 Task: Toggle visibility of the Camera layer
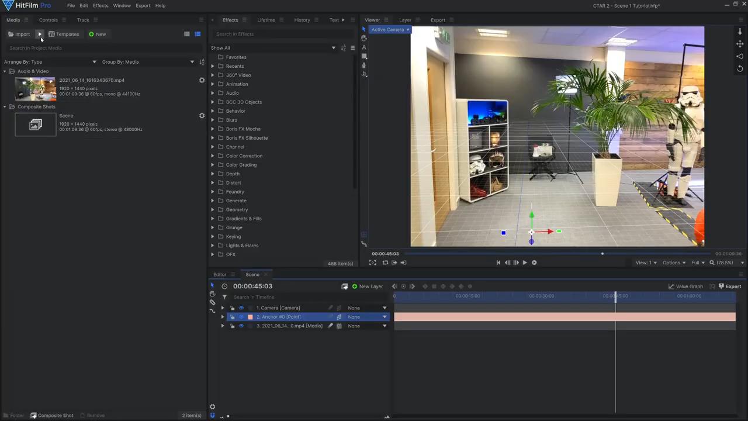(x=241, y=308)
